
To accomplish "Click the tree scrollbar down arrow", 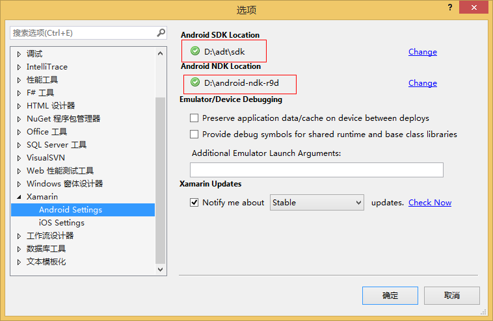I will [x=161, y=270].
